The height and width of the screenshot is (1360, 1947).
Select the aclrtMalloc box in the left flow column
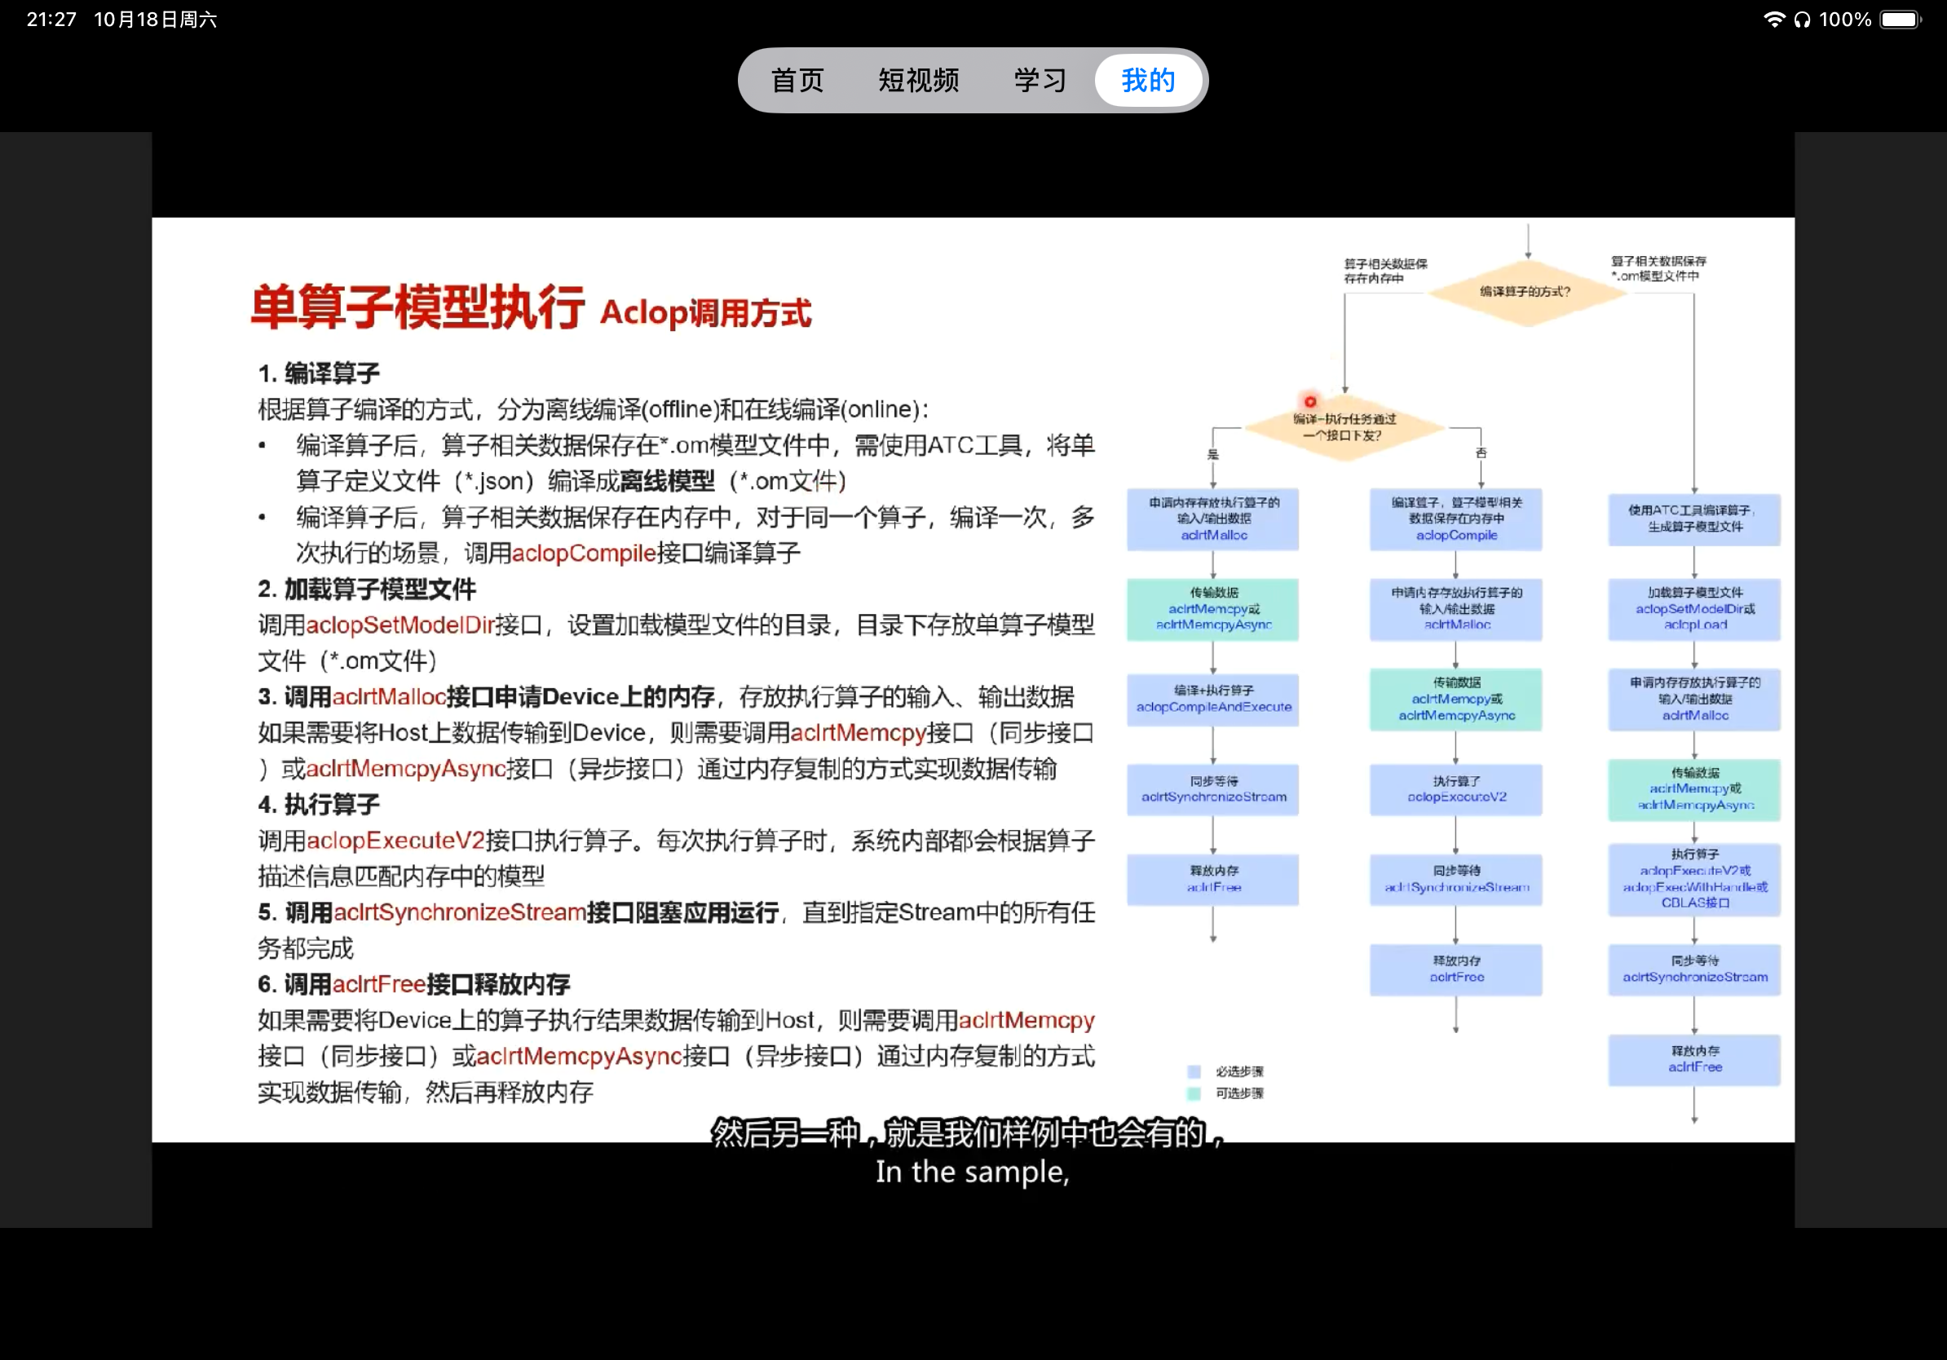click(x=1212, y=519)
